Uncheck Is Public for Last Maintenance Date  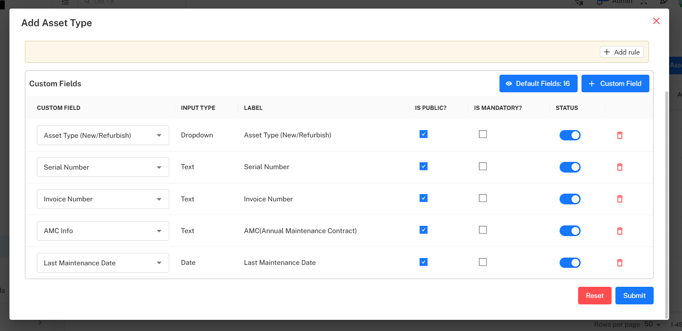pos(423,262)
